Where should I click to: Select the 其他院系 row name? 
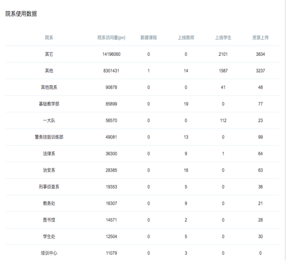pos(49,87)
